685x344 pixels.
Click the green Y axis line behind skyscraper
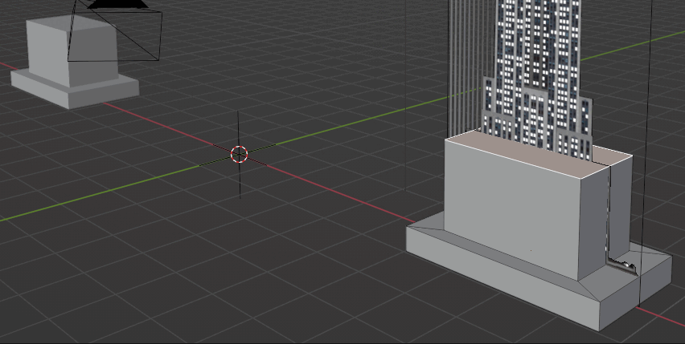coord(633,46)
